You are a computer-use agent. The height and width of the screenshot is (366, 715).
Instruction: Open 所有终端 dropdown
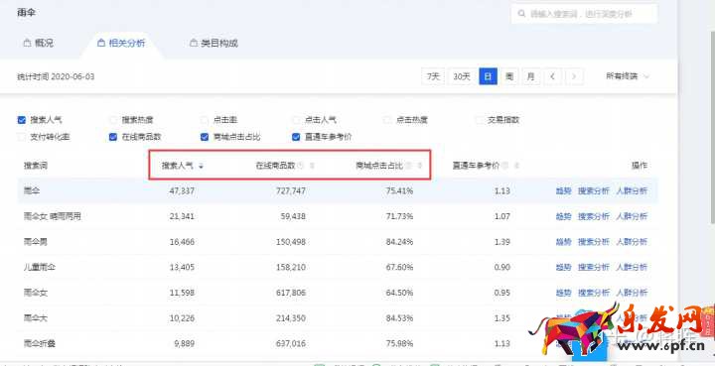[x=628, y=76]
